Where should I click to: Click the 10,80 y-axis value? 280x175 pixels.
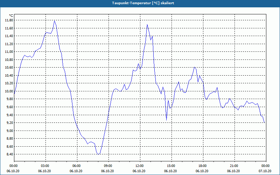click(9, 59)
